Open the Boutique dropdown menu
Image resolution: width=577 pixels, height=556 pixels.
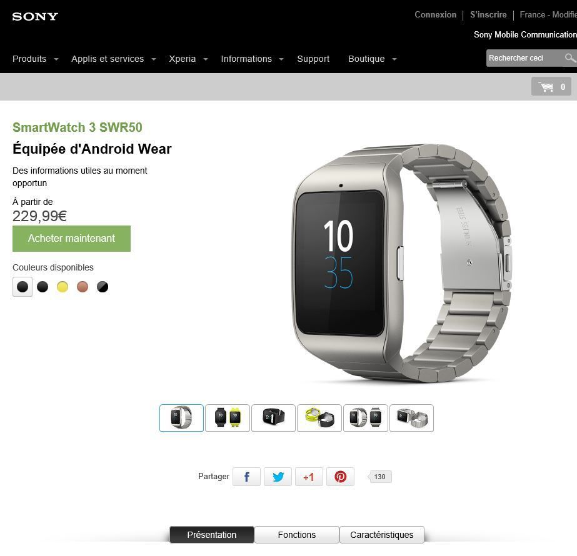[x=373, y=59]
